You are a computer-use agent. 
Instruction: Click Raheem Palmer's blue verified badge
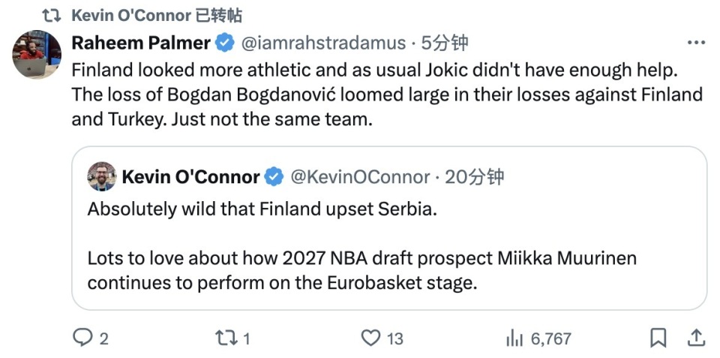[224, 44]
